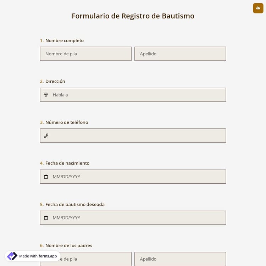266x266 pixels.
Task: Click the forms.app logo icon
Action: (x=12, y=256)
